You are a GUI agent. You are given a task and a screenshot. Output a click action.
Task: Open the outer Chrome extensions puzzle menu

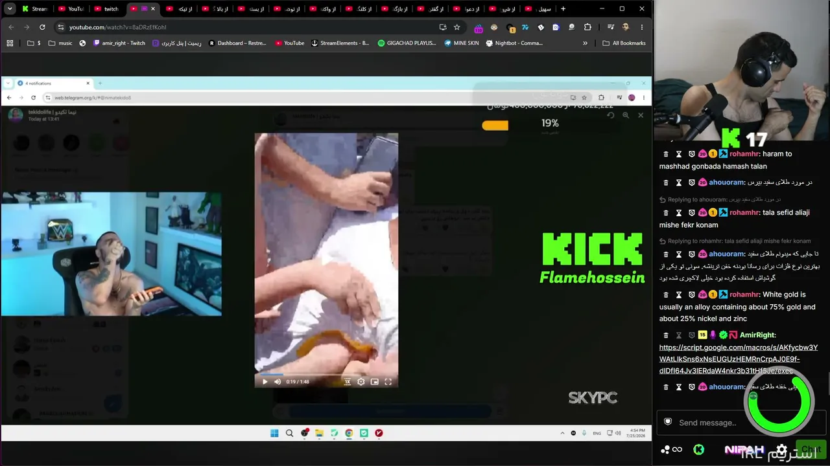(x=587, y=27)
